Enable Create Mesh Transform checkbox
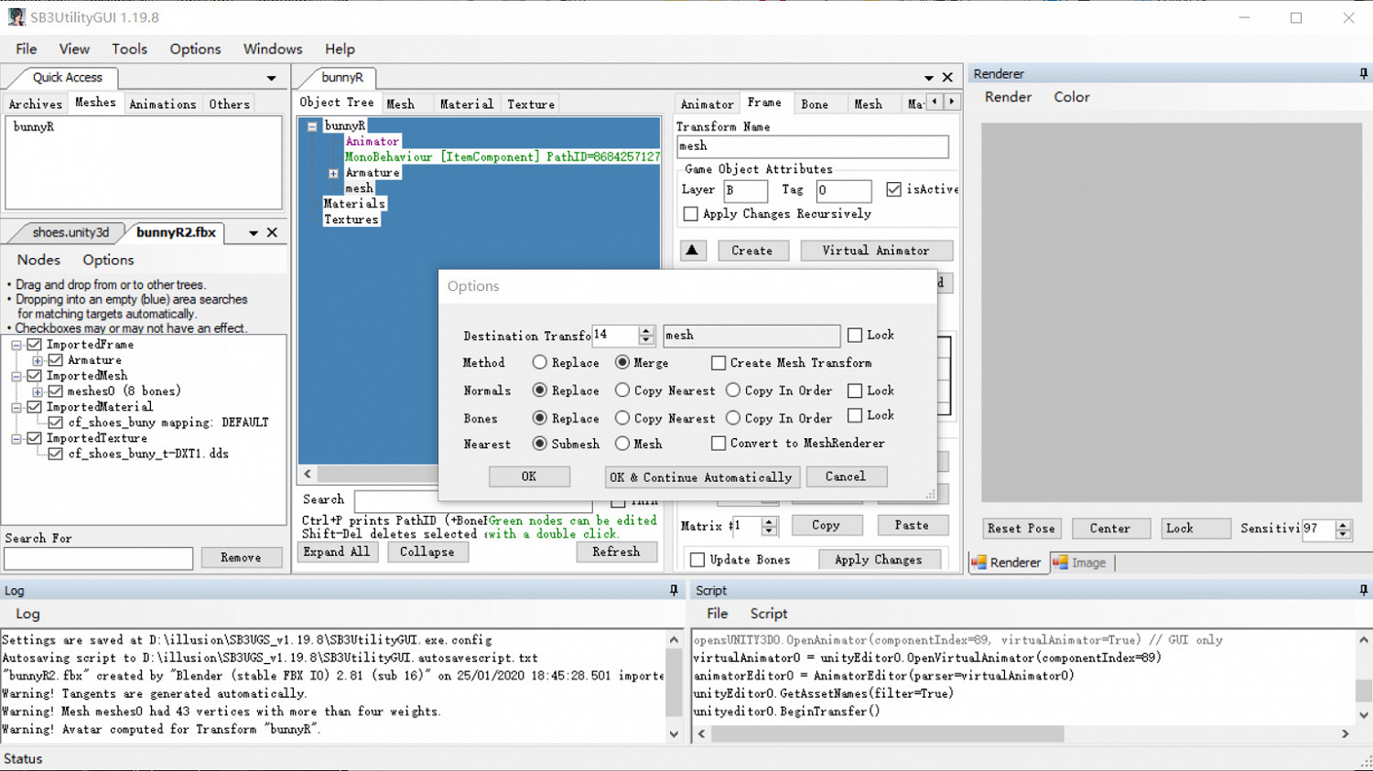 click(x=719, y=363)
